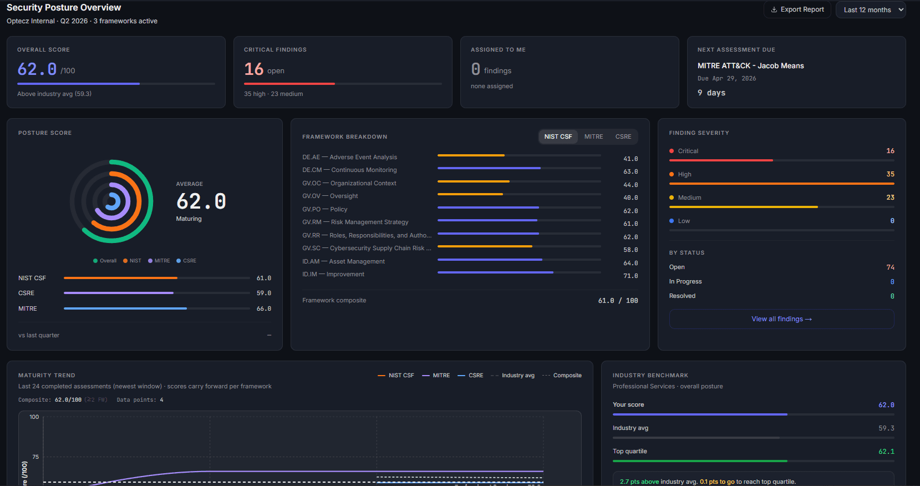The width and height of the screenshot is (920, 486).
Task: Click MITRE ATT&CK - Jacob Means assessment
Action: click(750, 65)
